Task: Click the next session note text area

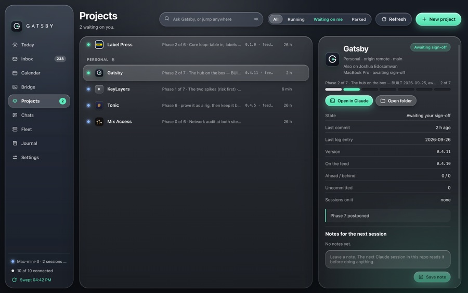Action: (388, 259)
